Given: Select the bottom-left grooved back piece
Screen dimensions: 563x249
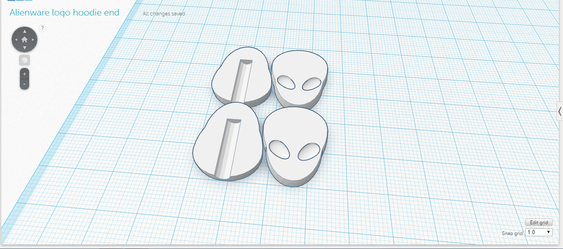Looking at the screenshot, I should 228,142.
